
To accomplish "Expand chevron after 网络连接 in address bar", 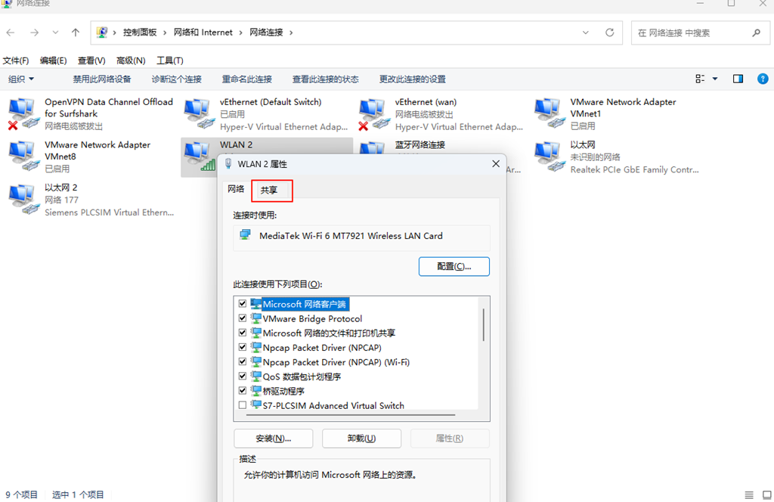I will 291,33.
